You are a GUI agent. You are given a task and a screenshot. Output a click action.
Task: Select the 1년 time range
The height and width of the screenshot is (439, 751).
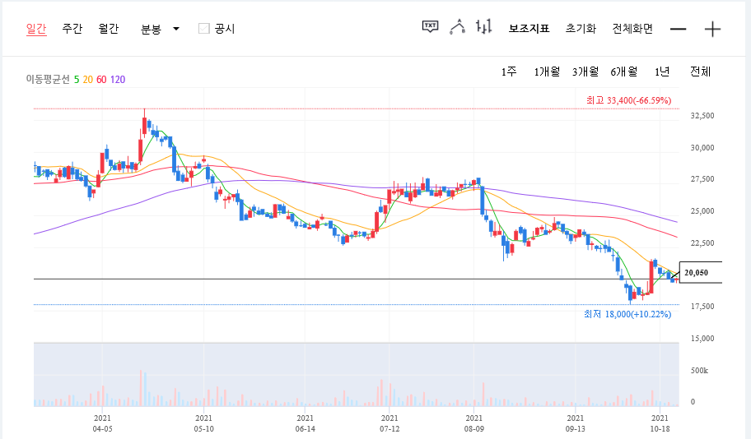coord(662,72)
